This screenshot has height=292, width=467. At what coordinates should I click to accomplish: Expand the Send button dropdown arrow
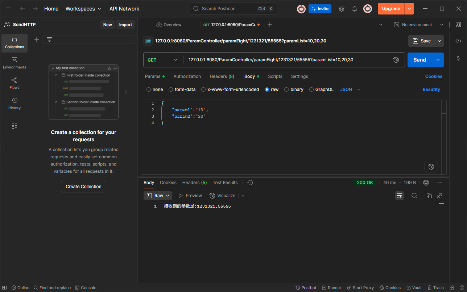tap(438, 60)
